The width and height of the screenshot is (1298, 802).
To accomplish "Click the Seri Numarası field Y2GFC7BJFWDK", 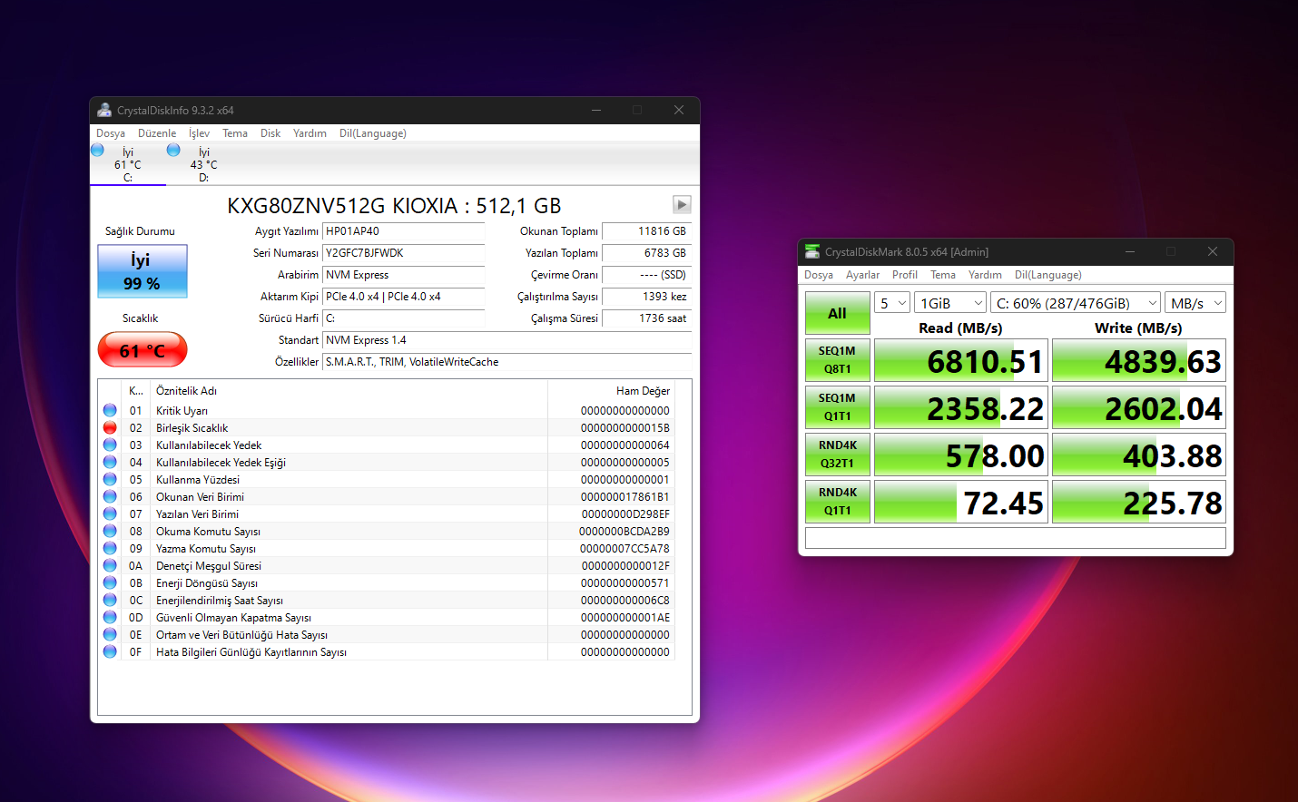I will (404, 253).
